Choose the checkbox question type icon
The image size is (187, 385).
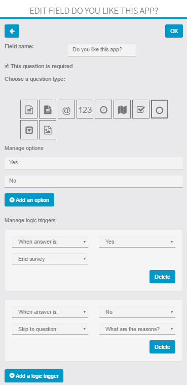(141, 109)
